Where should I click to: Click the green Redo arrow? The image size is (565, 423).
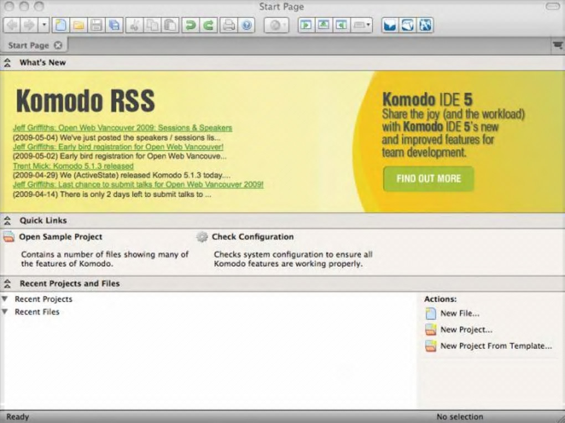point(208,25)
